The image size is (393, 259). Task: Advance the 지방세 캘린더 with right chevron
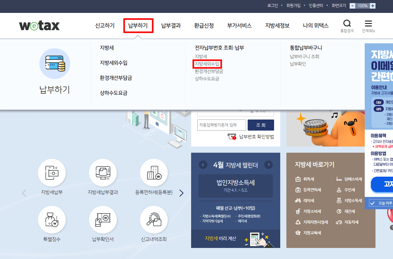tap(268, 165)
